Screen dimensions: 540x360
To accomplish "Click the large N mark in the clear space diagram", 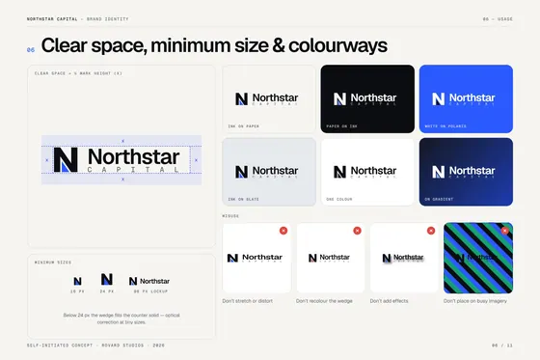I will point(66,160).
